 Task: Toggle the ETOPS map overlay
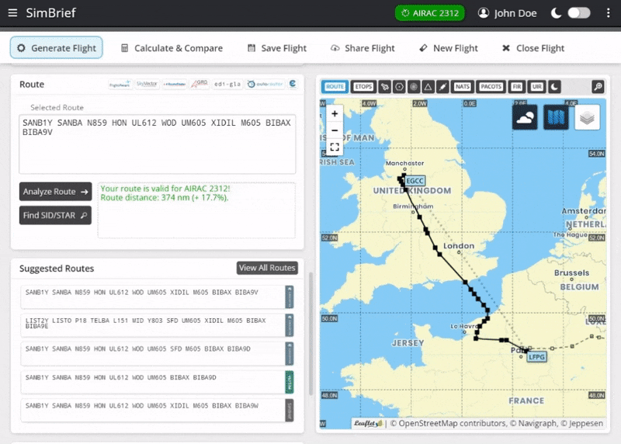[x=362, y=87]
